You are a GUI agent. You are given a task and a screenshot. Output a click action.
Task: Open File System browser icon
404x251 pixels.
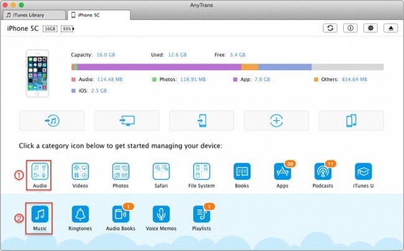201,172
